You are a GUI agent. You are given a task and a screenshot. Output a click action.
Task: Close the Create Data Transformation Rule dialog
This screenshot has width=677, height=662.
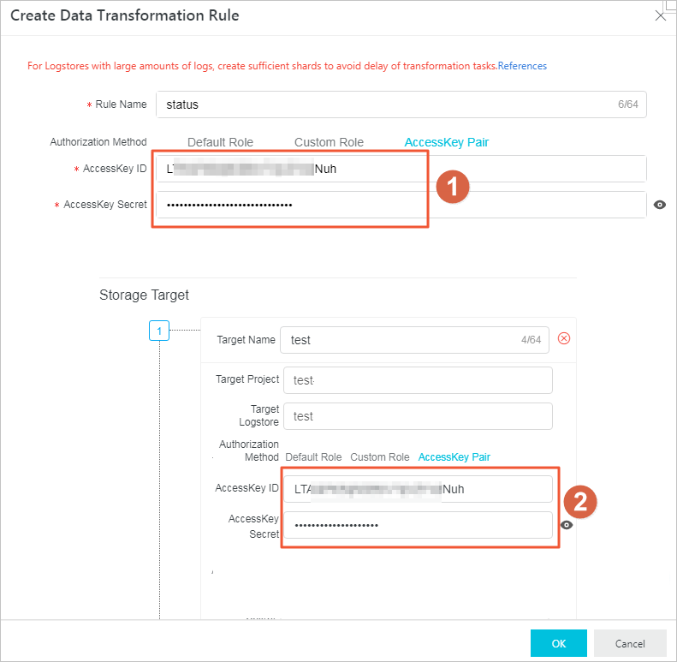pyautogui.click(x=660, y=16)
